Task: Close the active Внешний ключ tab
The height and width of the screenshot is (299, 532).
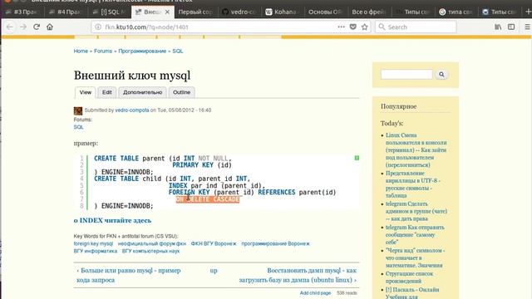Action: (x=167, y=12)
